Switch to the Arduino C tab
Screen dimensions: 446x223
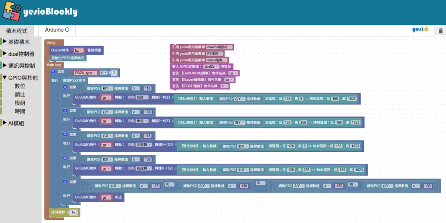pyautogui.click(x=57, y=30)
